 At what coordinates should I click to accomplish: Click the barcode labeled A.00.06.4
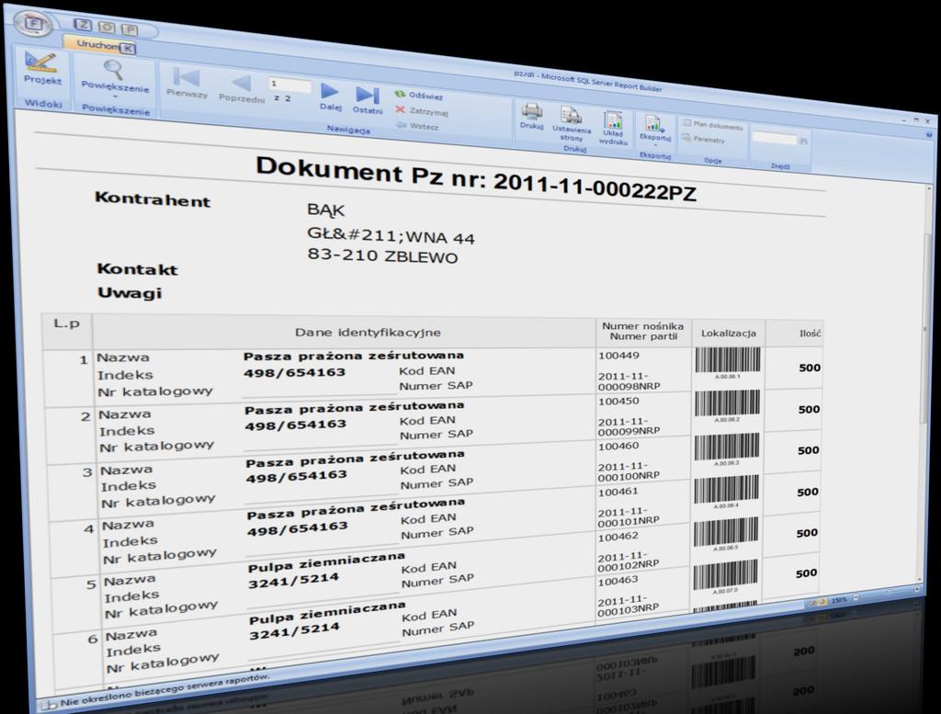point(726,490)
